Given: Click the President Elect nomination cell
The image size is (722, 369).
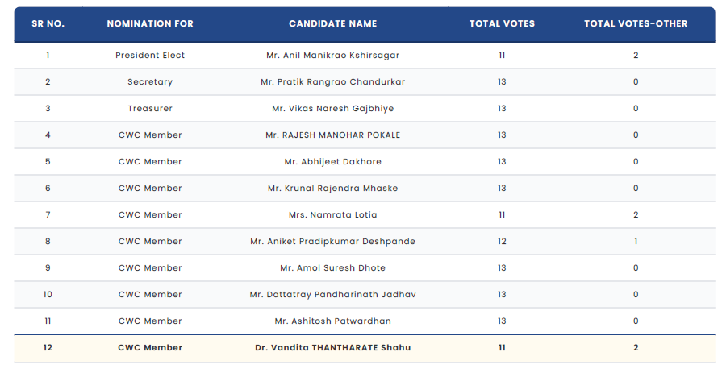Looking at the screenshot, I should pos(150,56).
